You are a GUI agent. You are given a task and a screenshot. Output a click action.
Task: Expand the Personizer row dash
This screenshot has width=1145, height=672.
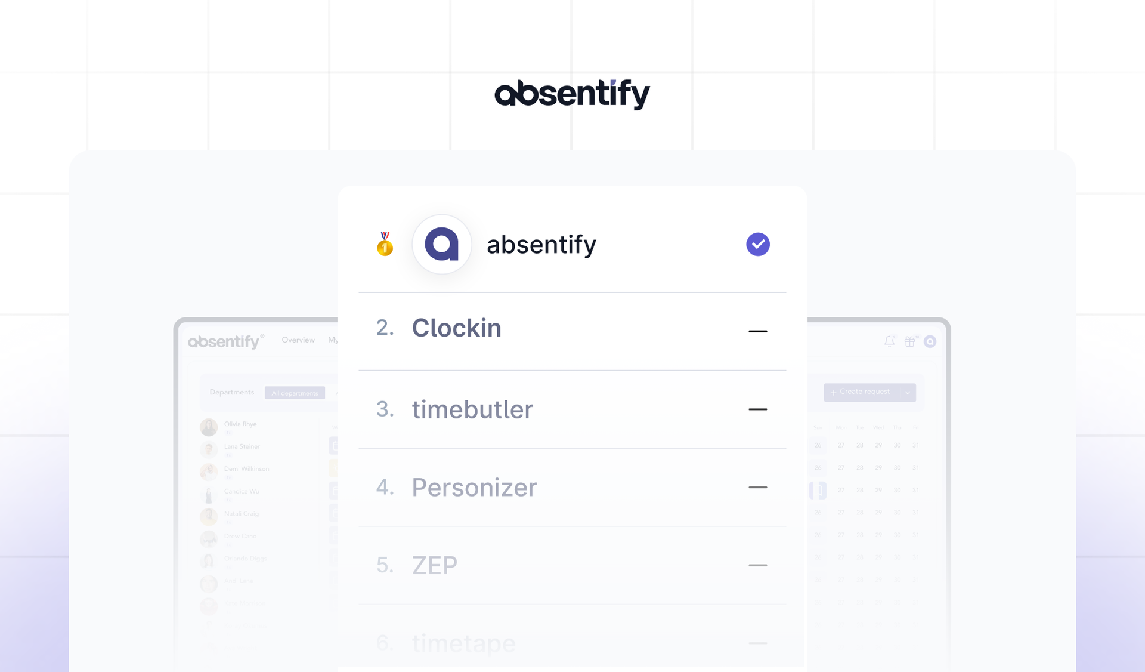758,487
